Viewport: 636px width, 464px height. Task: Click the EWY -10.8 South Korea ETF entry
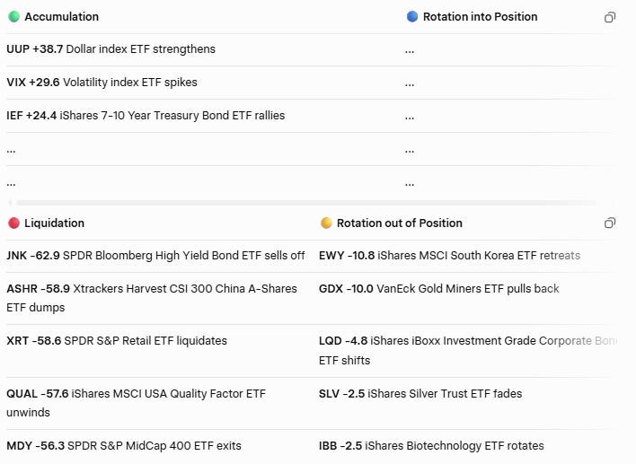coord(449,255)
